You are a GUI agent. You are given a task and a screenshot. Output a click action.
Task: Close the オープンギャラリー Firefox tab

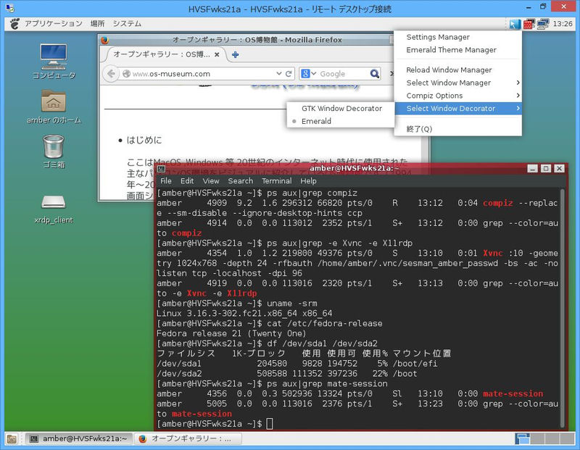click(x=217, y=55)
